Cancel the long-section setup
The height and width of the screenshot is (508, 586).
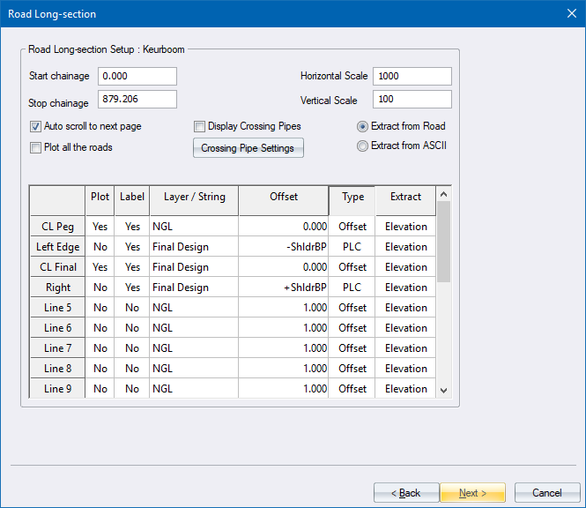coord(546,493)
